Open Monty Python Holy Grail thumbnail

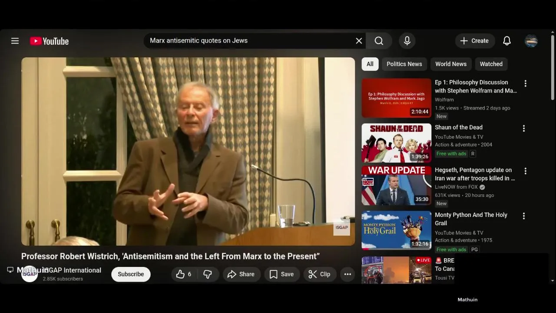[x=397, y=230]
